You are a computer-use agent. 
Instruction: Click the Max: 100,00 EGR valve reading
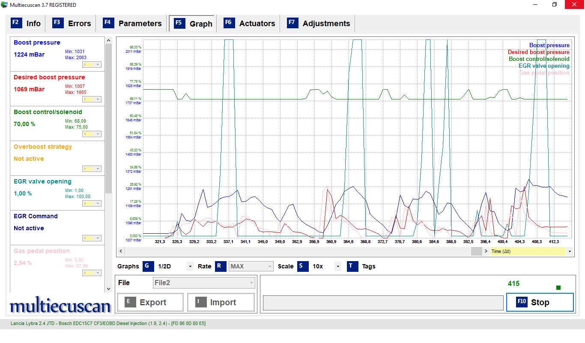pos(78,196)
